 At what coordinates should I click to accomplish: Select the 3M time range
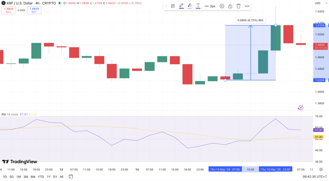coord(26,177)
